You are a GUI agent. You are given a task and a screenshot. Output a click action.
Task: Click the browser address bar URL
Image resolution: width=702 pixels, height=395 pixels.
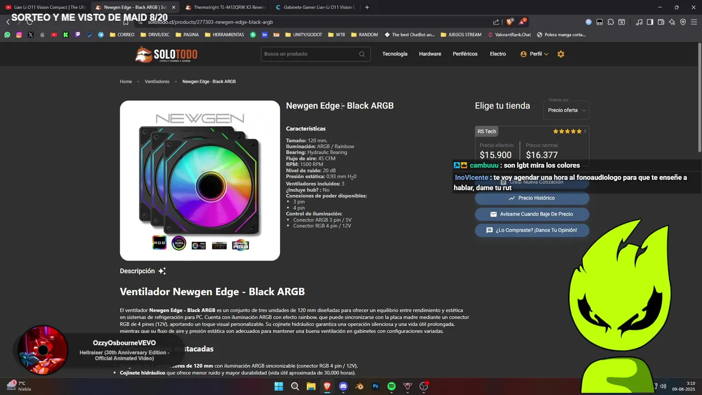(210, 22)
